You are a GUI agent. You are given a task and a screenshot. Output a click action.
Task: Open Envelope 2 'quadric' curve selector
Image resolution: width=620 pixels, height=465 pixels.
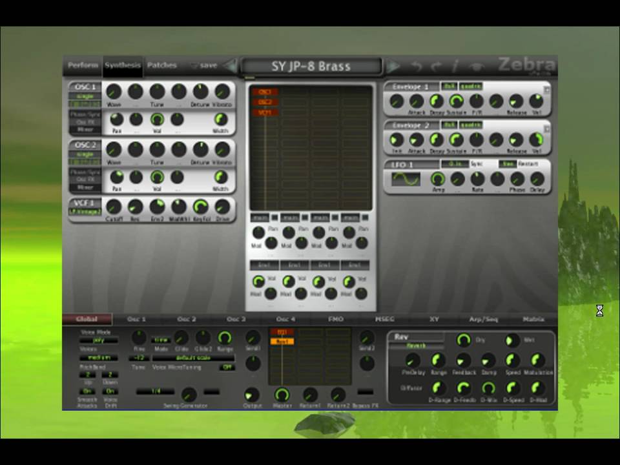click(471, 125)
